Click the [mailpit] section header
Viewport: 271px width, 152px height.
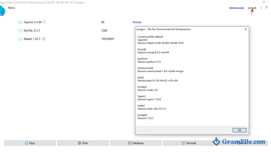point(142,115)
